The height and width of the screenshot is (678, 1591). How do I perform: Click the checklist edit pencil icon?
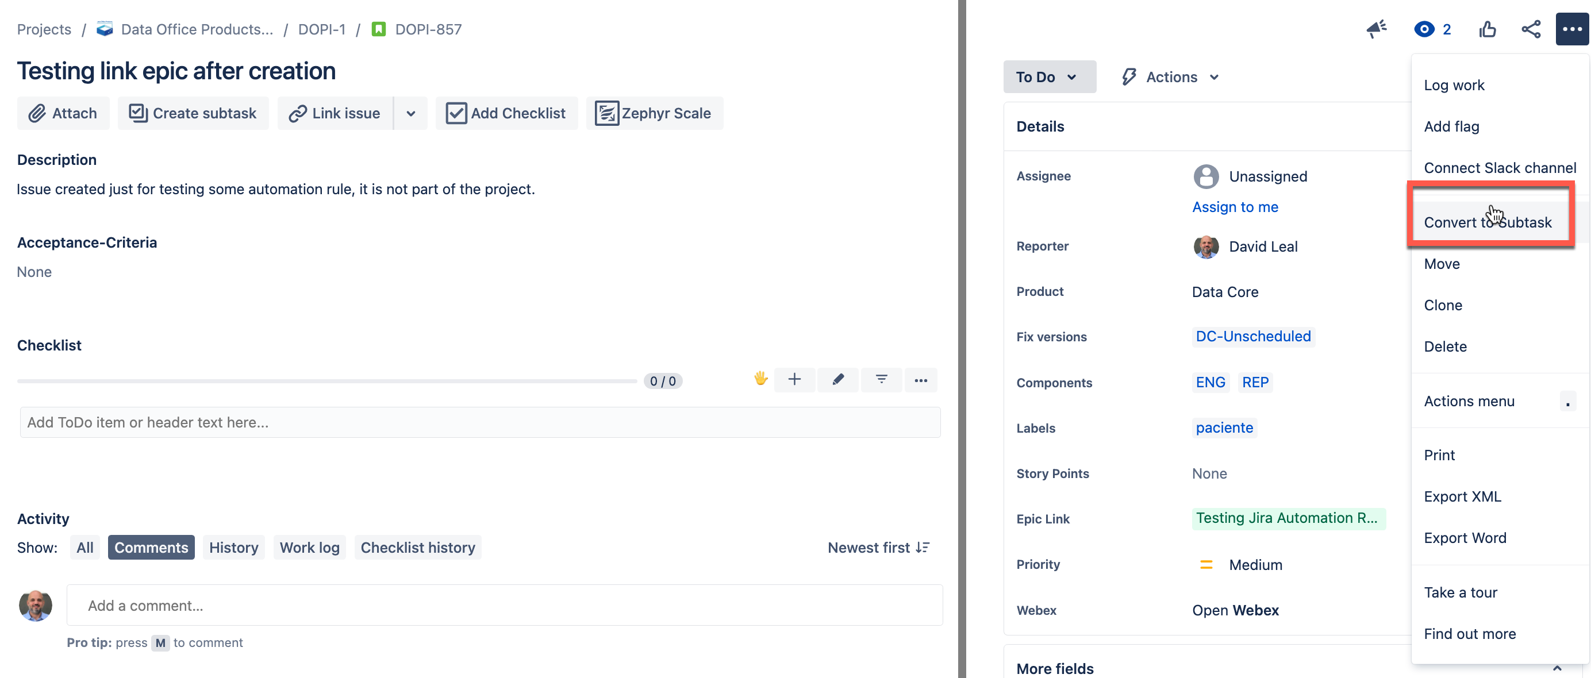[x=837, y=380]
